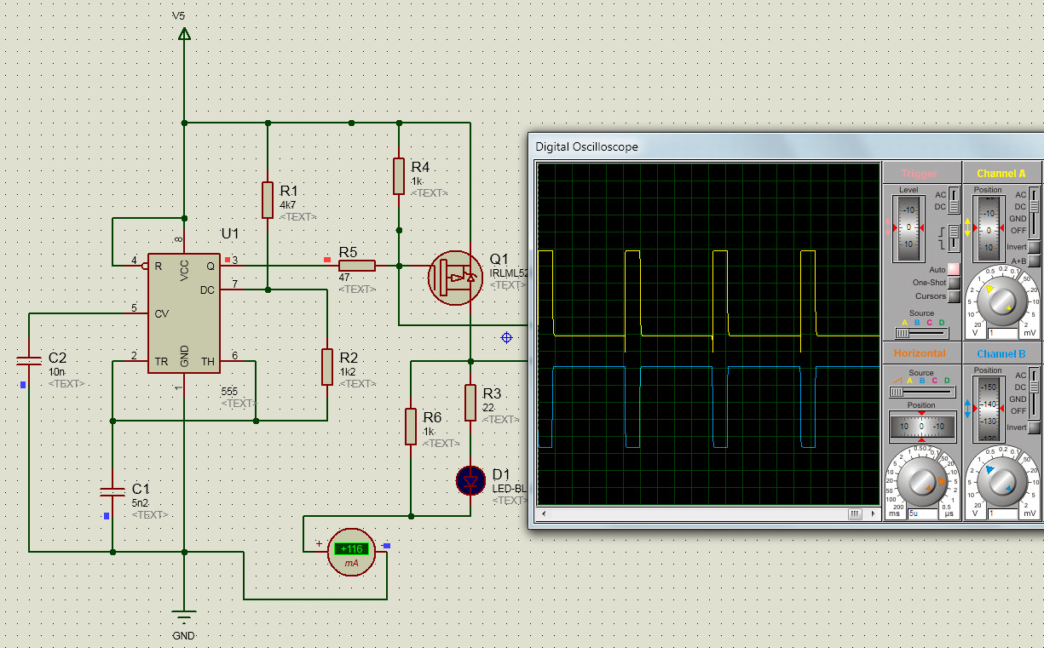Screen dimensions: 1044x648
Task: Click Channel A coupling switch AC/DC/GND/OFF
Action: (x=1034, y=213)
